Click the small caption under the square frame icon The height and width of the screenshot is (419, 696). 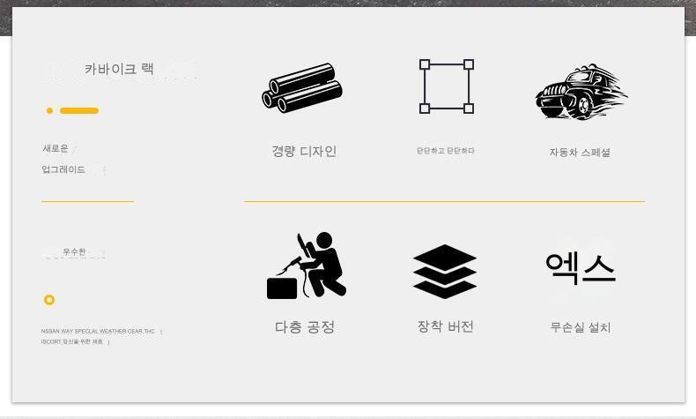(x=445, y=151)
